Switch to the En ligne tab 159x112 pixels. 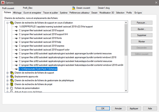tap(138, 13)
